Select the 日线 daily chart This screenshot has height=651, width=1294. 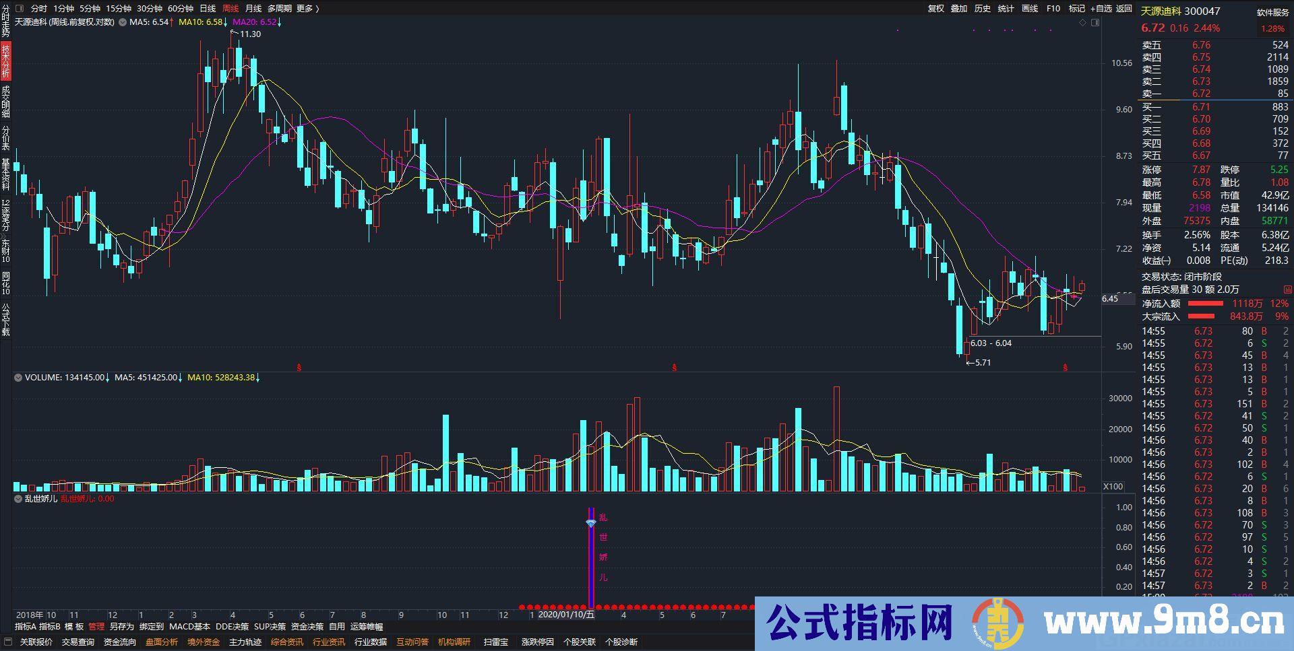pos(208,8)
